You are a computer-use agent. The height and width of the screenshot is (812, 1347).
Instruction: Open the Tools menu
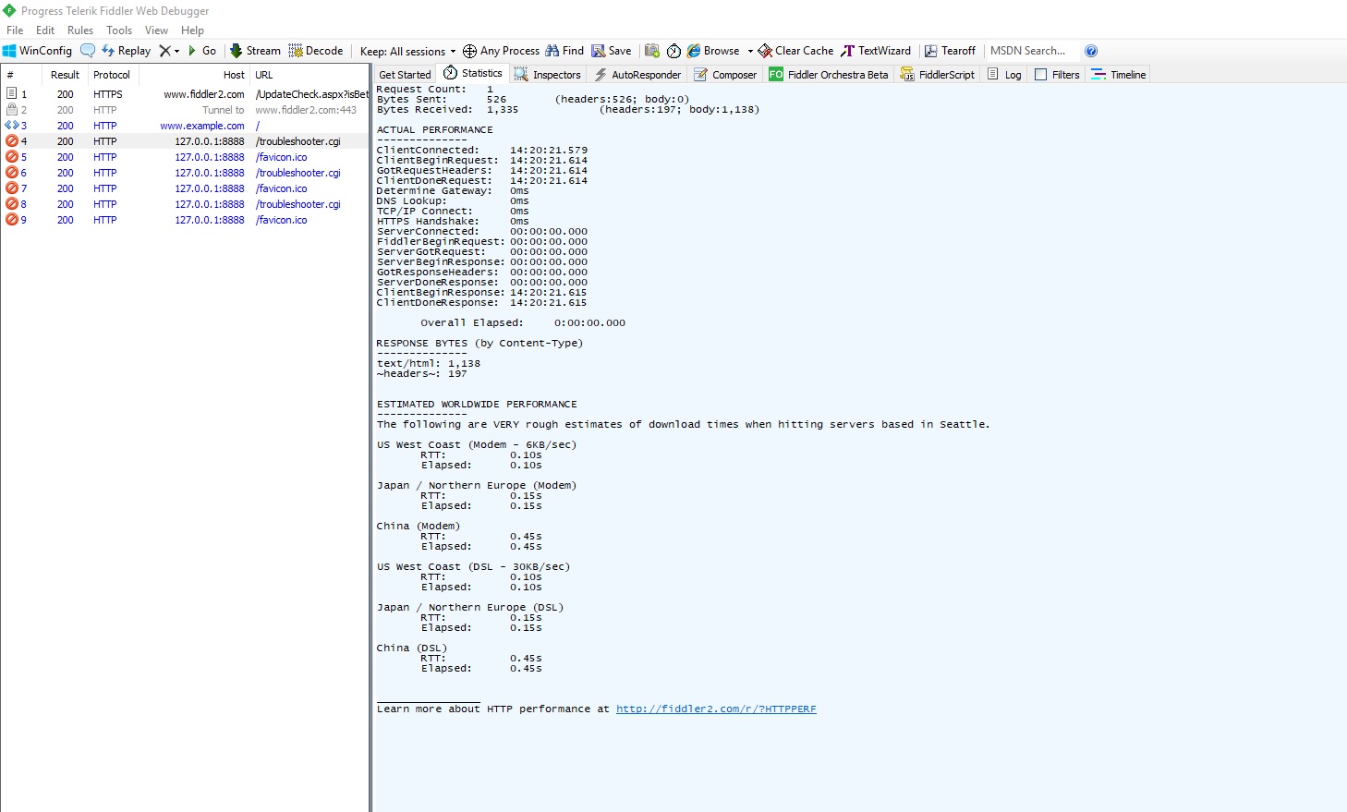point(119,30)
